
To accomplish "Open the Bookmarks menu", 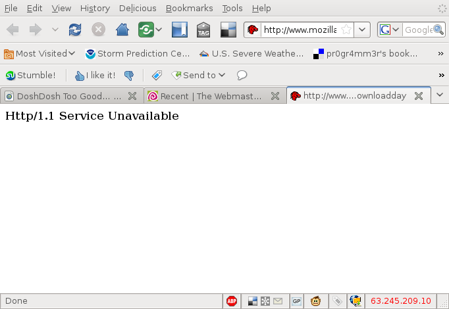I will [x=189, y=9].
